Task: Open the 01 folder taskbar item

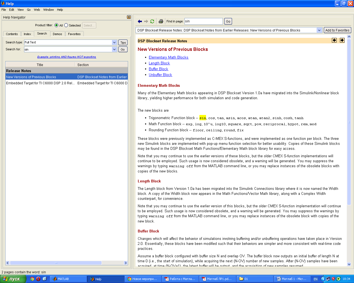Action: click(255, 279)
